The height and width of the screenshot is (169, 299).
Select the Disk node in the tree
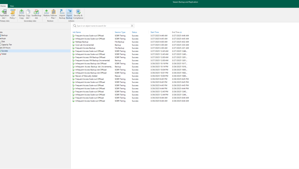3,42
